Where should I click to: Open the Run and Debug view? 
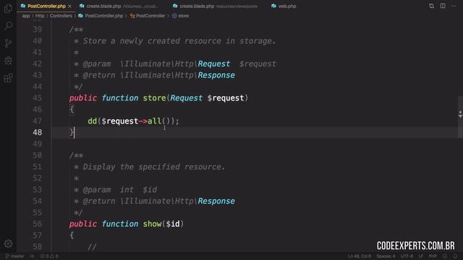click(8, 61)
